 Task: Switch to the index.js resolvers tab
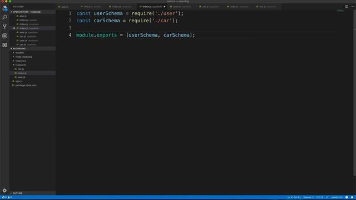point(121,7)
